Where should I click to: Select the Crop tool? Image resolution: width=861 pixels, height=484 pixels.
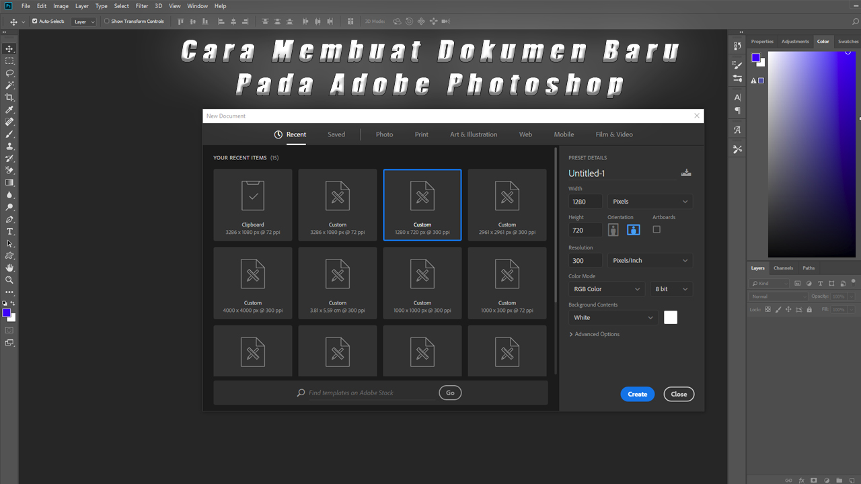(9, 97)
